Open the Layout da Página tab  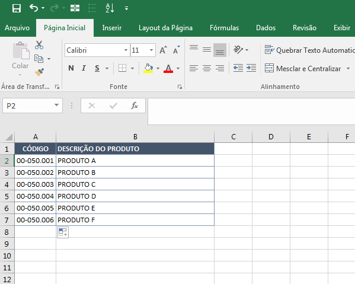click(165, 28)
